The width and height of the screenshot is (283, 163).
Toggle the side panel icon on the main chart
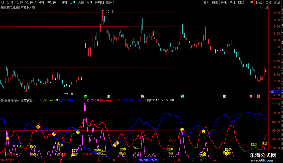(x=266, y=8)
